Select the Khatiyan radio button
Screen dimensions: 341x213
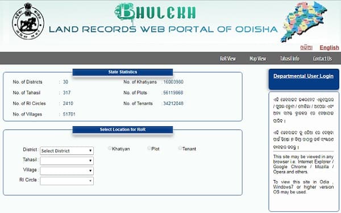click(x=110, y=148)
